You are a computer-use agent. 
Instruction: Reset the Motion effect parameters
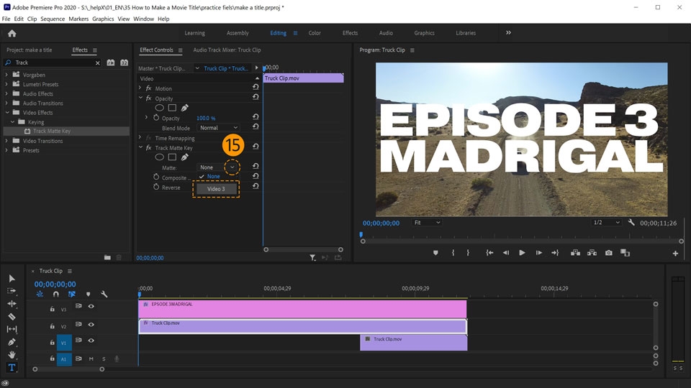point(256,88)
